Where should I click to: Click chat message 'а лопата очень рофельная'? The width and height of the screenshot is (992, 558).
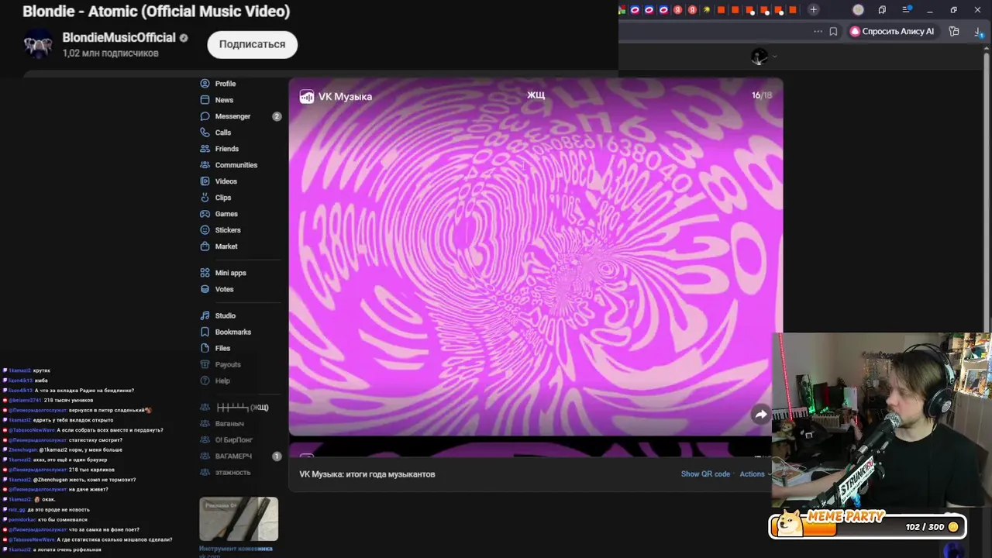pyautogui.click(x=67, y=549)
